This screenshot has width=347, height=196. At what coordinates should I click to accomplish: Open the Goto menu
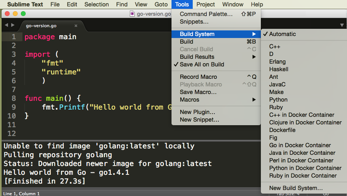[x=161, y=4]
